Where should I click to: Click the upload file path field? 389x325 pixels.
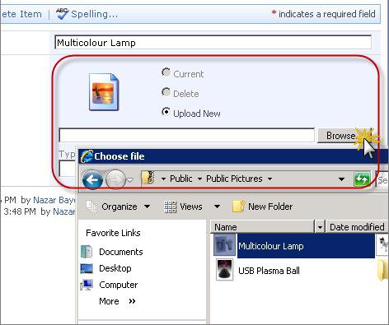coord(187,135)
